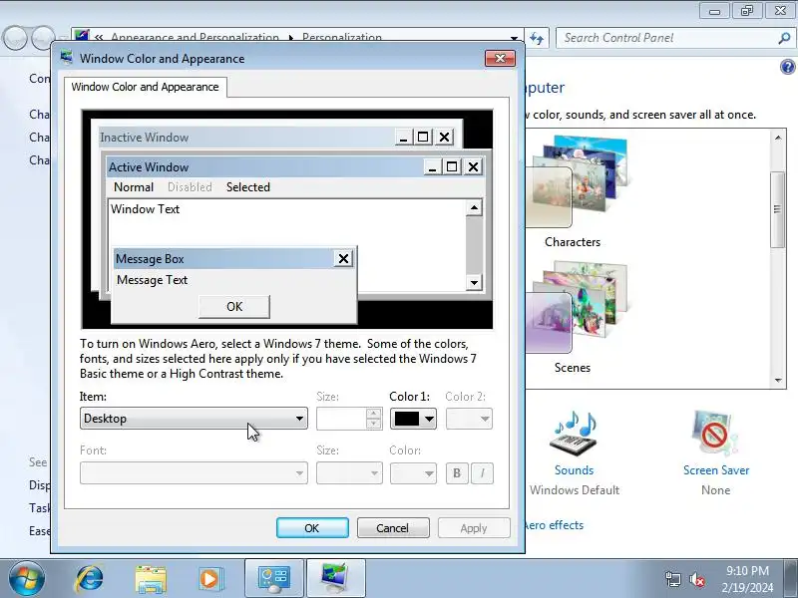Click the Sounds piano icon
The image size is (798, 598).
tap(574, 434)
